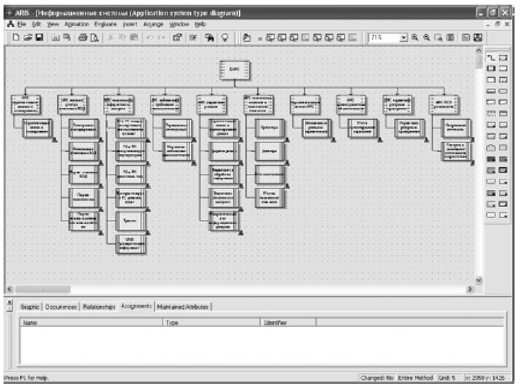Click the Cut scissors icon

(111, 38)
